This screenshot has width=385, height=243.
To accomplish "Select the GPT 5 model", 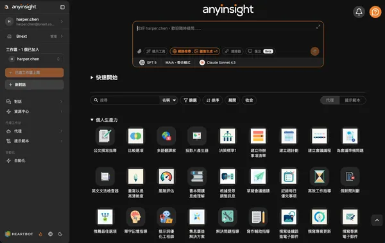I will click(148, 63).
